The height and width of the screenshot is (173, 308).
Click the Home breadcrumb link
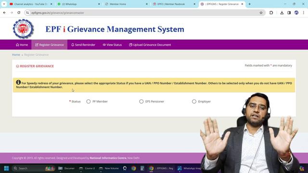(16, 55)
